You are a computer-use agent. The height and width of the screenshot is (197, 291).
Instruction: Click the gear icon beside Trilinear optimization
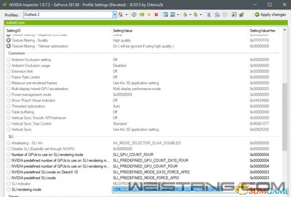(x=8, y=46)
